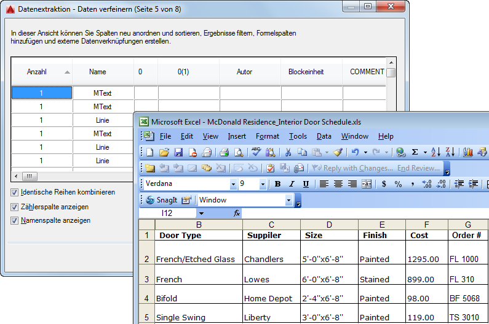Open the Chart Wizard icon

pyautogui.click(x=468, y=152)
